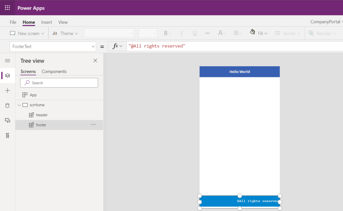Open the Power Apps waffle app launcher
Screen dimensions: 343x211
click(x=7, y=8)
